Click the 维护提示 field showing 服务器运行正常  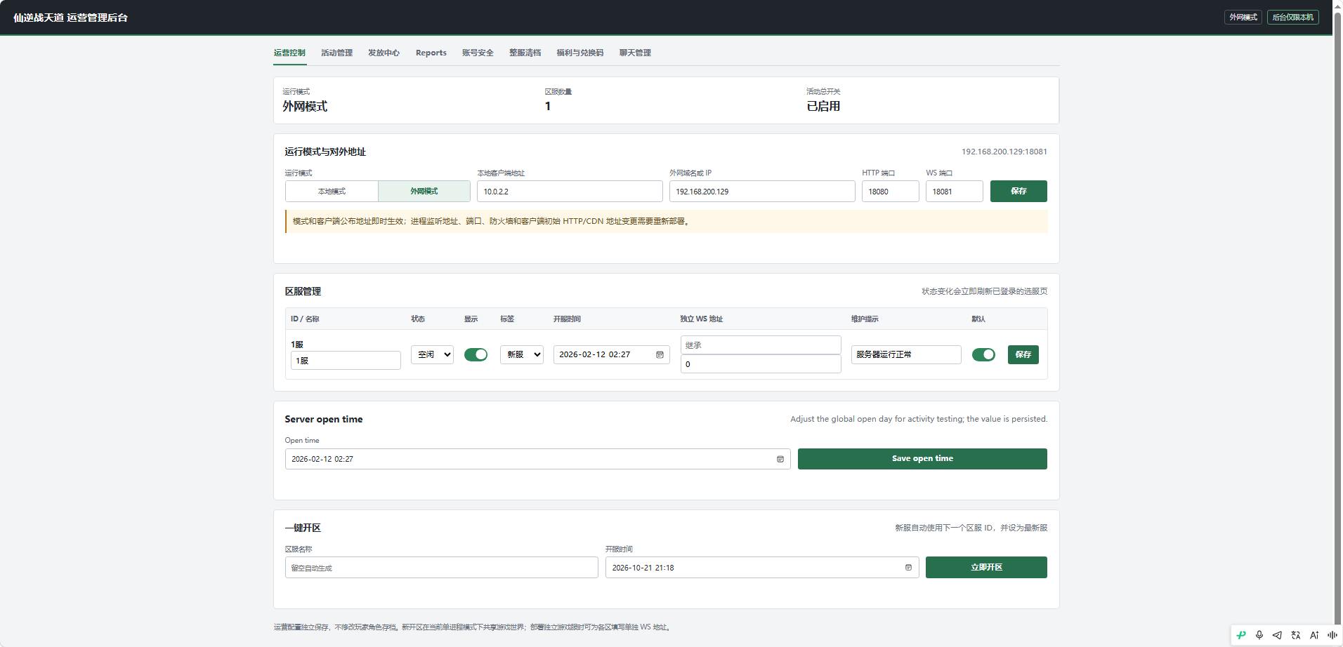[x=906, y=355]
